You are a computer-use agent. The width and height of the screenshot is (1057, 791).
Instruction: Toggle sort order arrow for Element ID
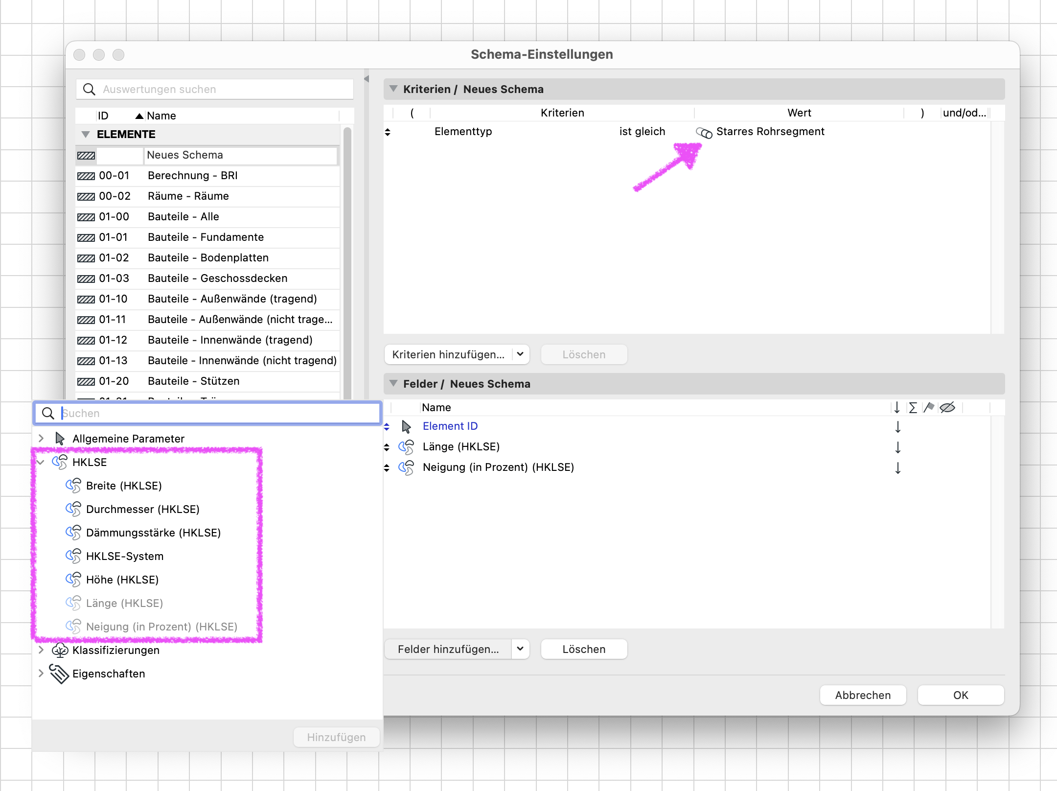tap(898, 427)
